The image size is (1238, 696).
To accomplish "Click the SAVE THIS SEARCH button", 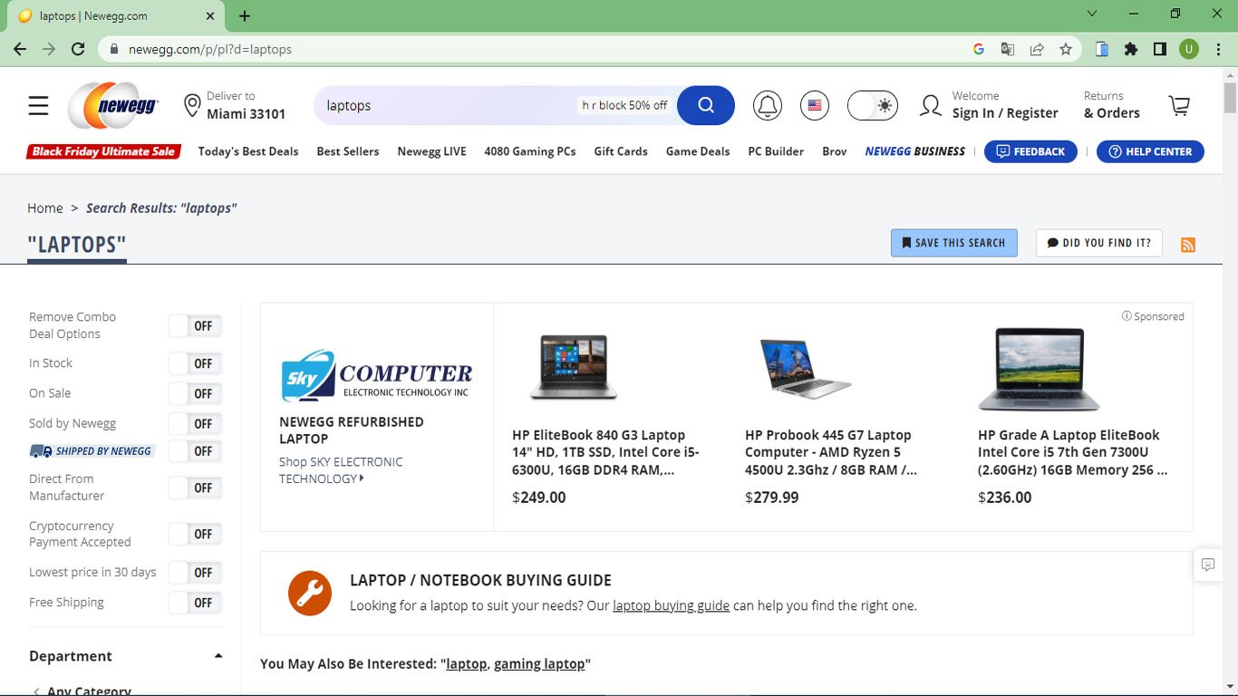I will (953, 243).
